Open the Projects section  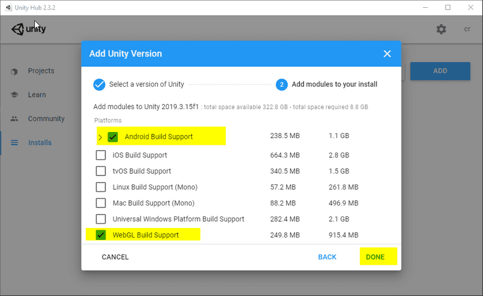click(x=41, y=71)
